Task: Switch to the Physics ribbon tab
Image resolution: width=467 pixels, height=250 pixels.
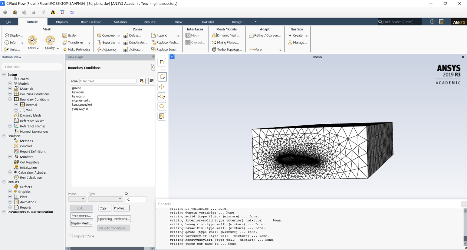Action: pos(62,22)
